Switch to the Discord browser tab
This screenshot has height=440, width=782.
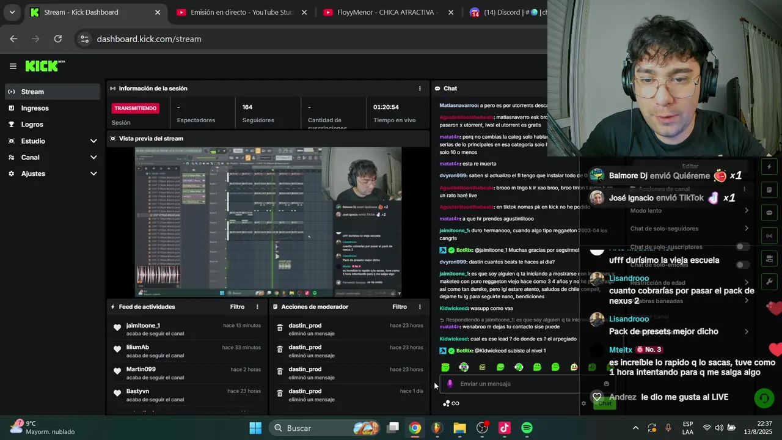coord(507,12)
